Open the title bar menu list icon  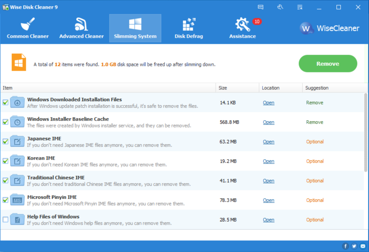300,7
